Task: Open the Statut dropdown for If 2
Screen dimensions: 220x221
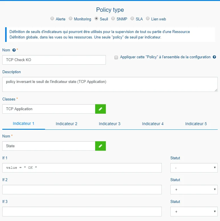Action: tap(194, 189)
